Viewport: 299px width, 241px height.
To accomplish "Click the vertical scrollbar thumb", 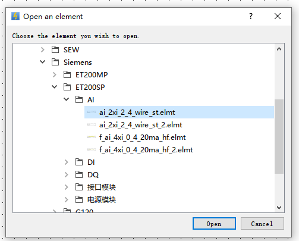I will point(279,136).
